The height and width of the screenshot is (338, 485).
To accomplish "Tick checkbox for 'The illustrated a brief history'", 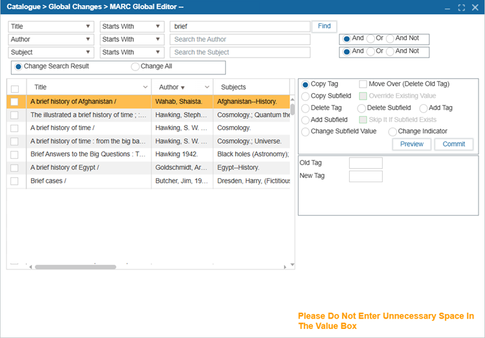I will pyautogui.click(x=14, y=115).
